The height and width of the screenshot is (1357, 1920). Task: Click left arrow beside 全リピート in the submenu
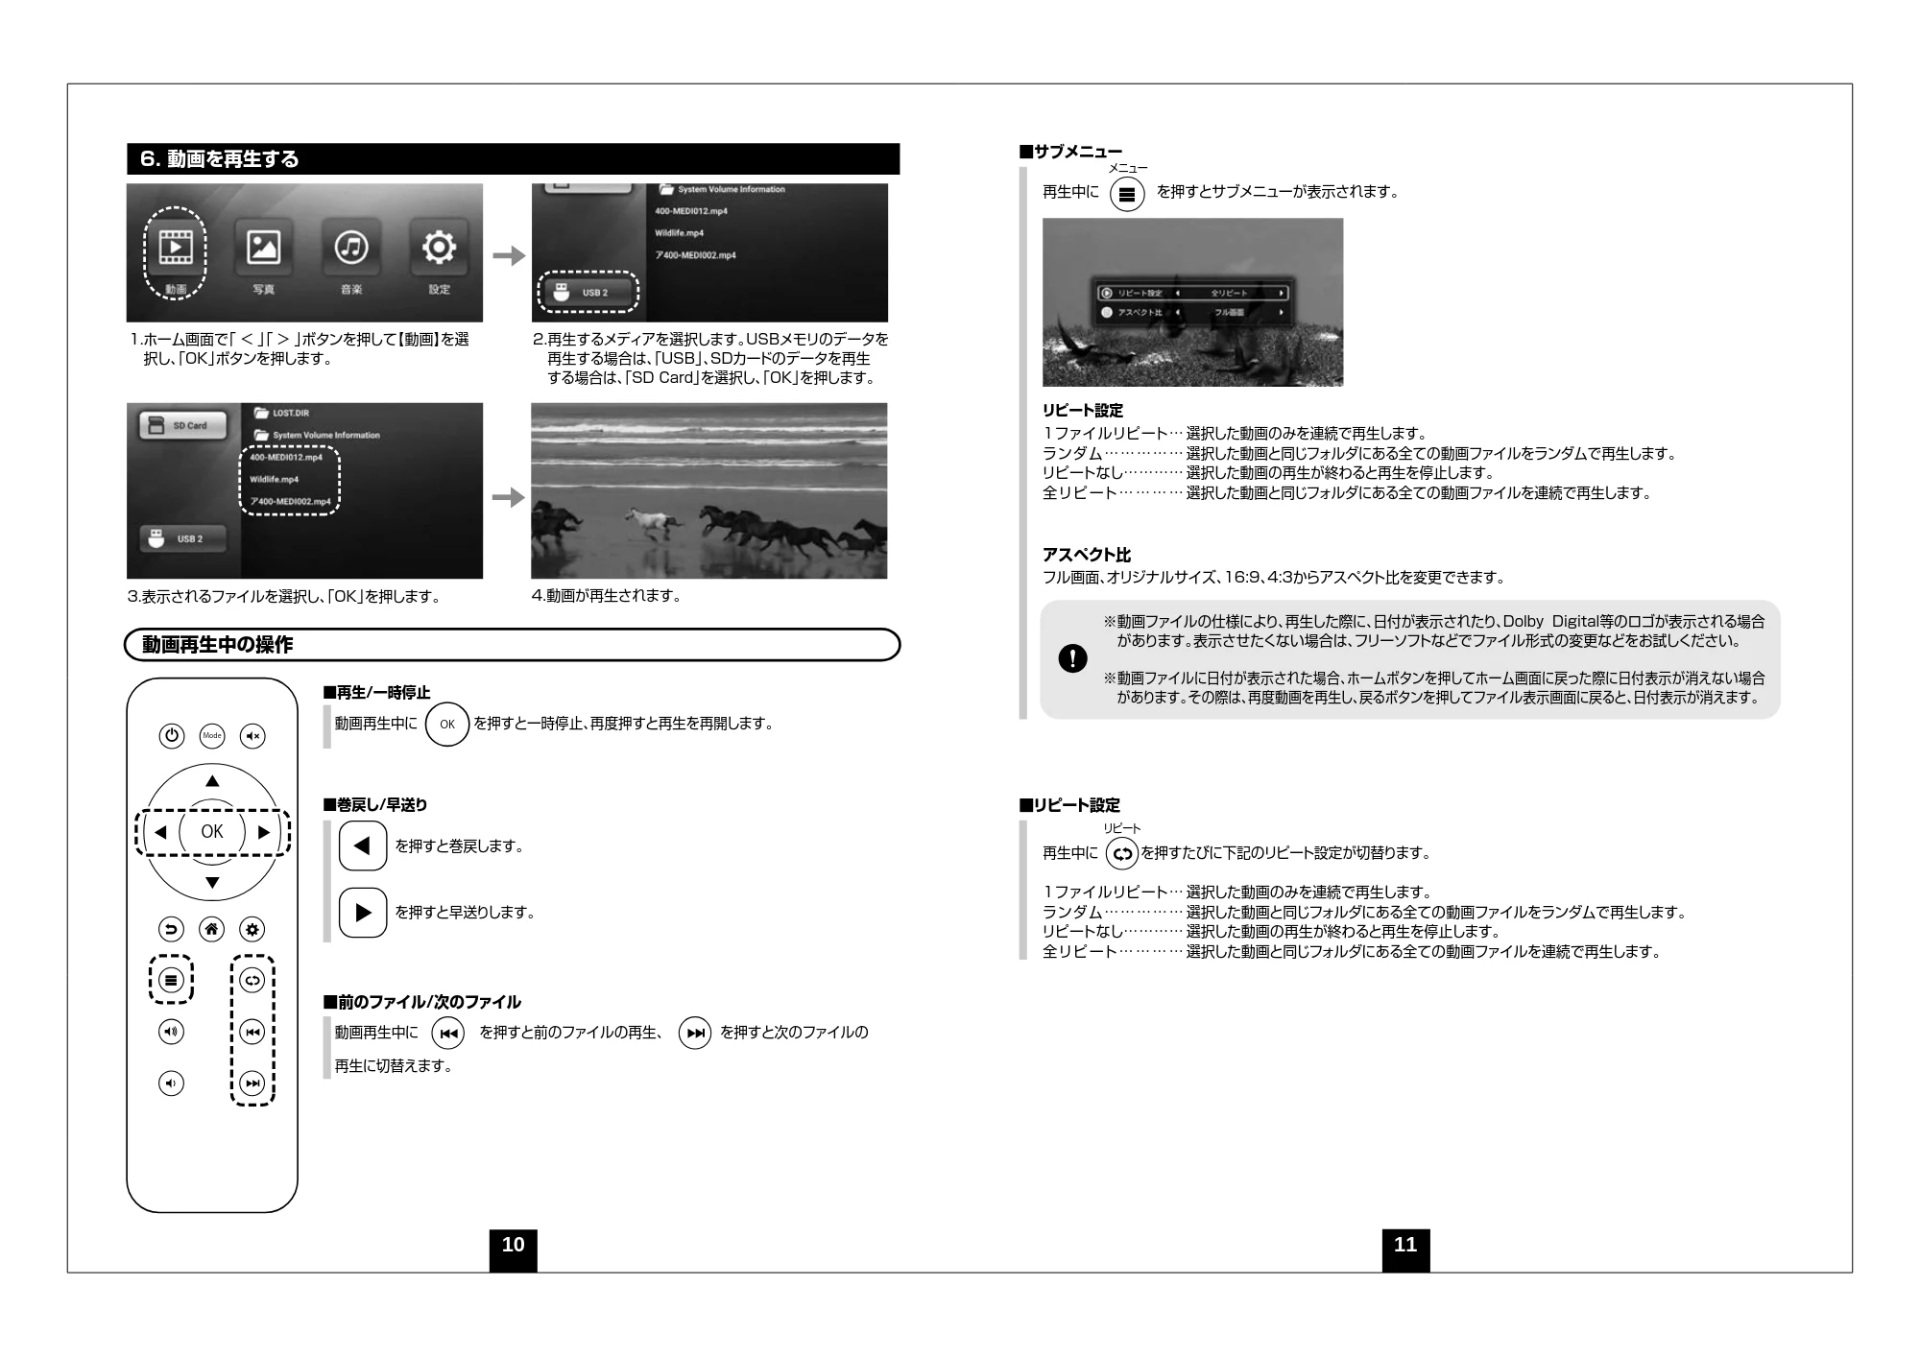(x=1178, y=293)
